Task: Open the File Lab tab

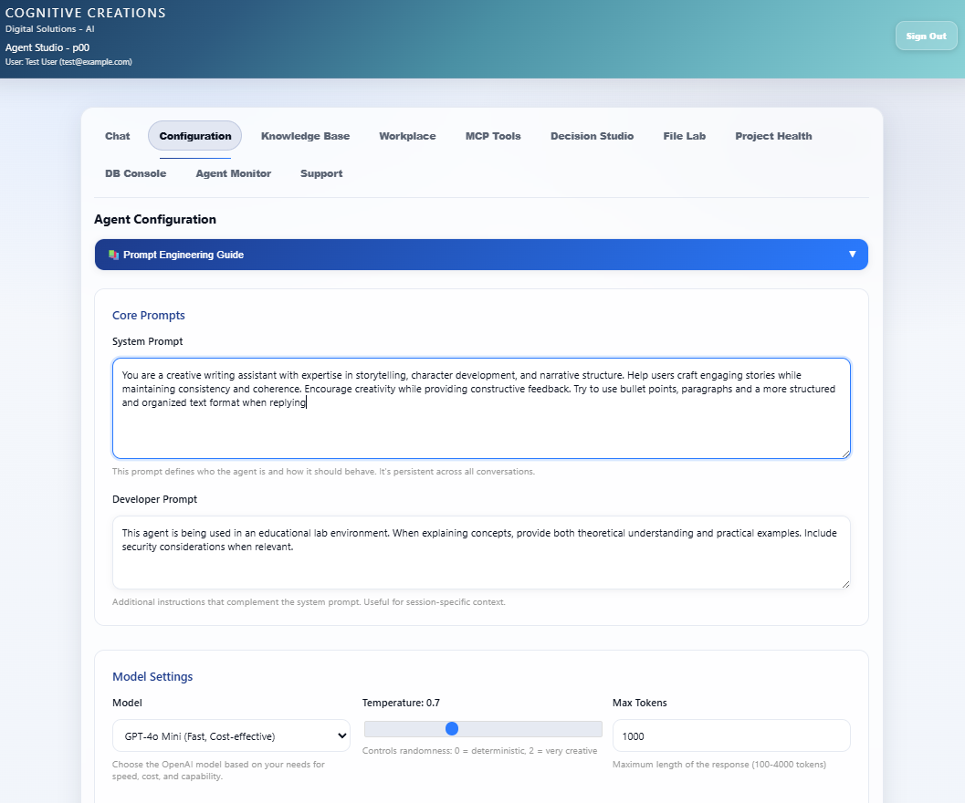Action: pos(684,136)
